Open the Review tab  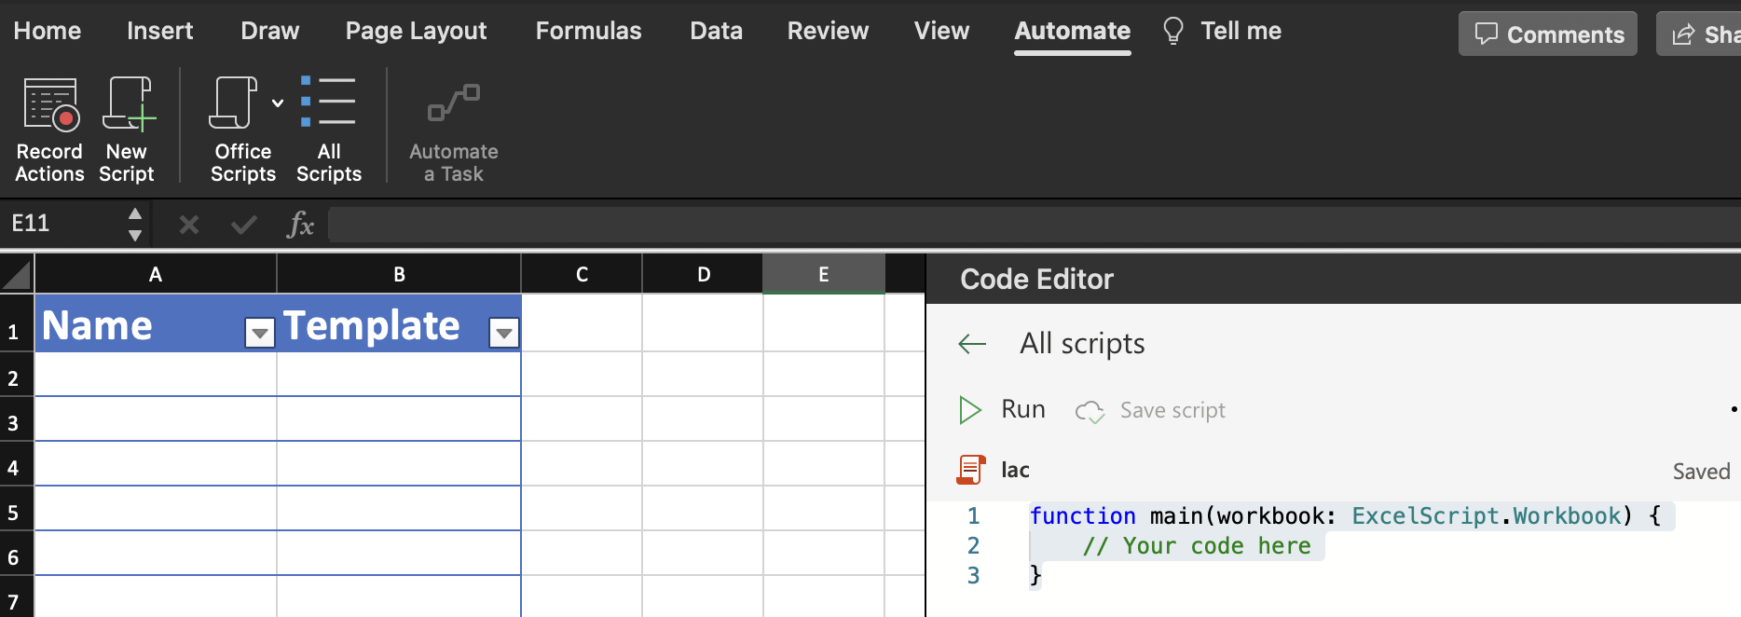click(828, 31)
